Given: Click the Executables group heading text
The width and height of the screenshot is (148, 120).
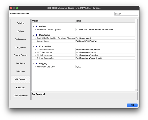Looking at the screenshot, I should click(x=45, y=46).
